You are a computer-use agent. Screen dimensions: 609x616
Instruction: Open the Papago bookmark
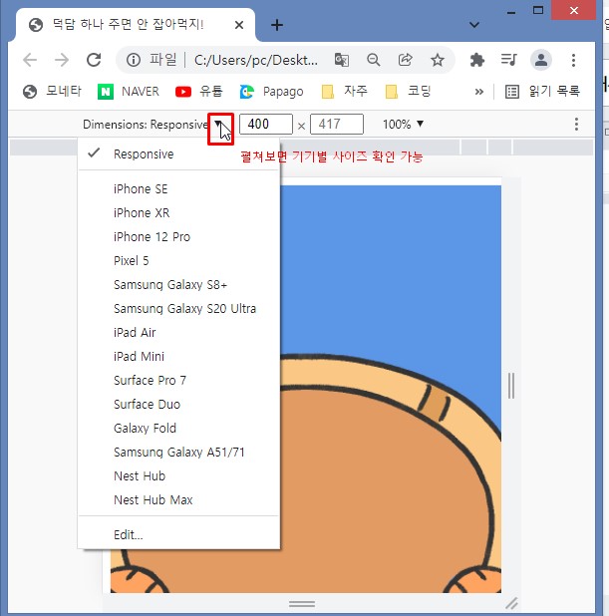tap(271, 92)
